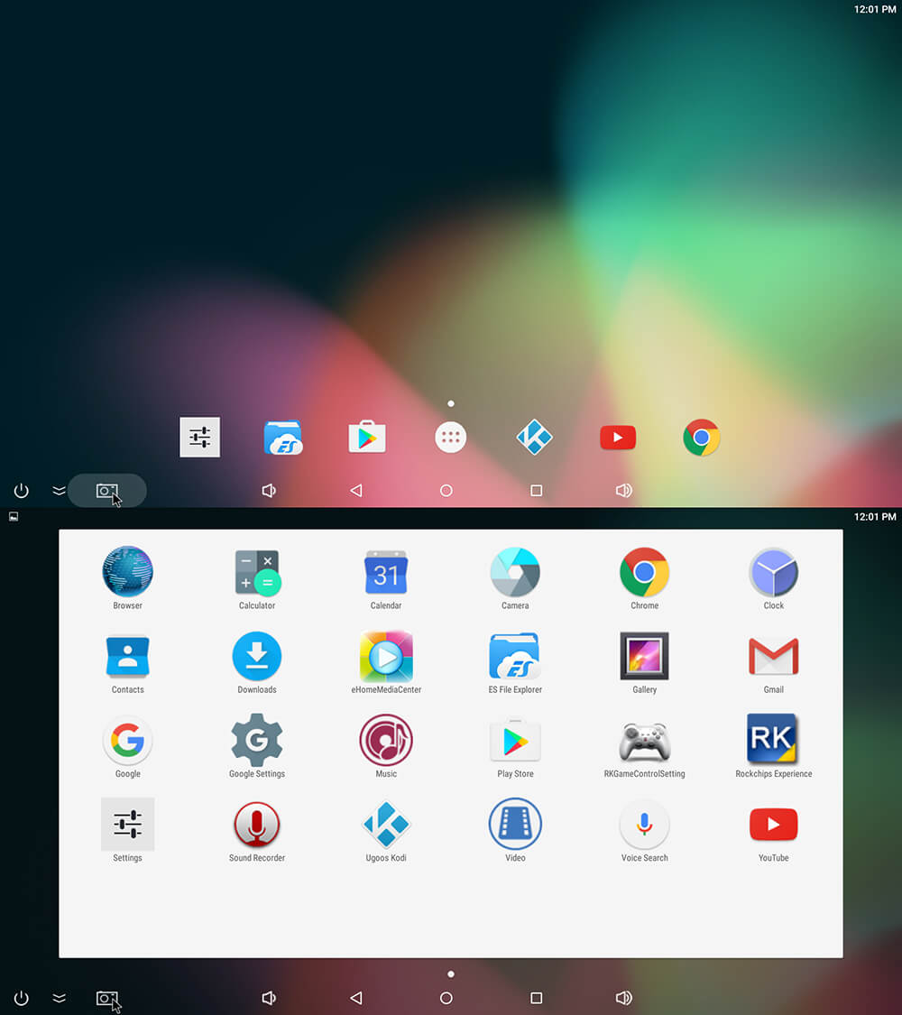Open Google Settings

[257, 741]
